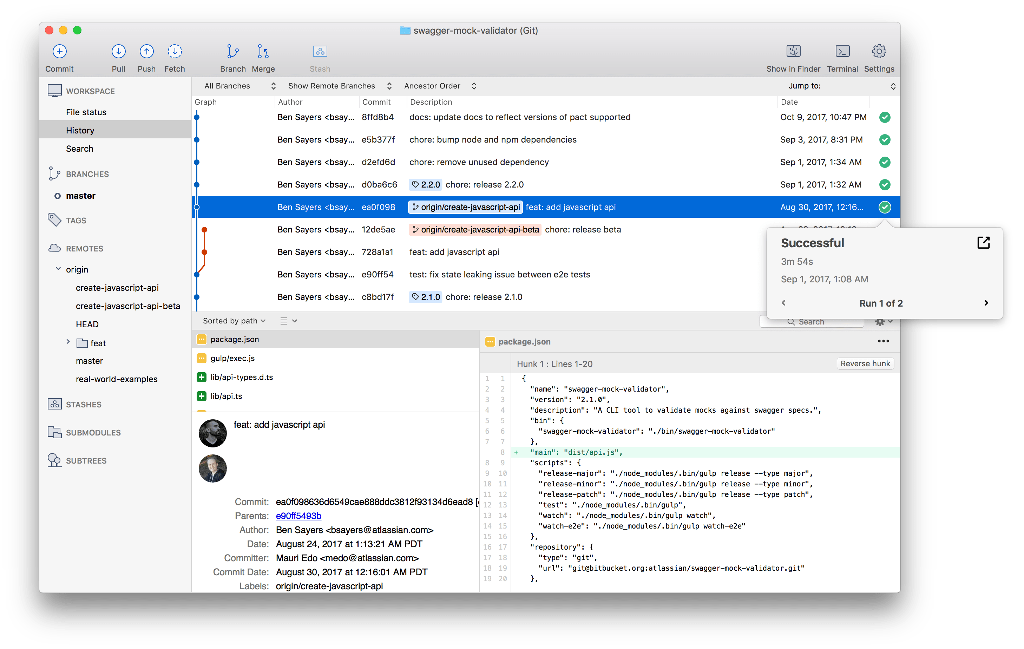This screenshot has width=1024, height=649.
Task: Open the All Branches dropdown
Action: tap(239, 86)
